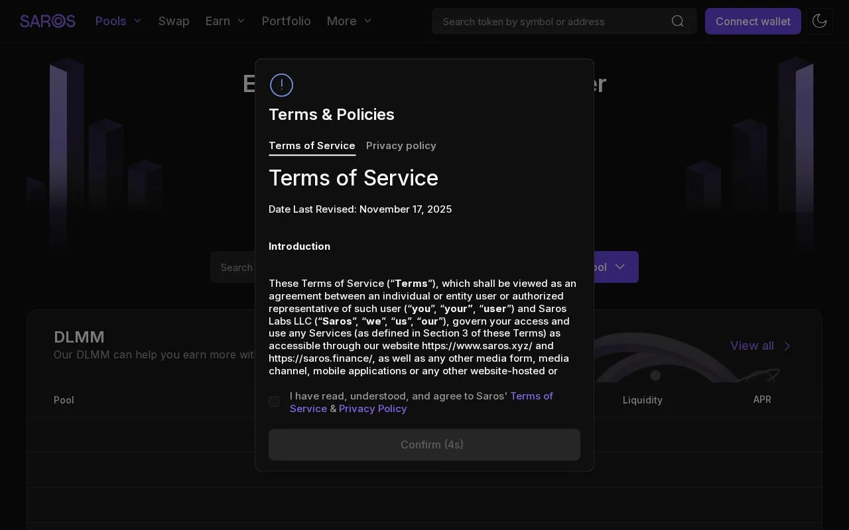Click the Confirm (4s) button
Image resolution: width=849 pixels, height=530 pixels.
click(x=424, y=445)
